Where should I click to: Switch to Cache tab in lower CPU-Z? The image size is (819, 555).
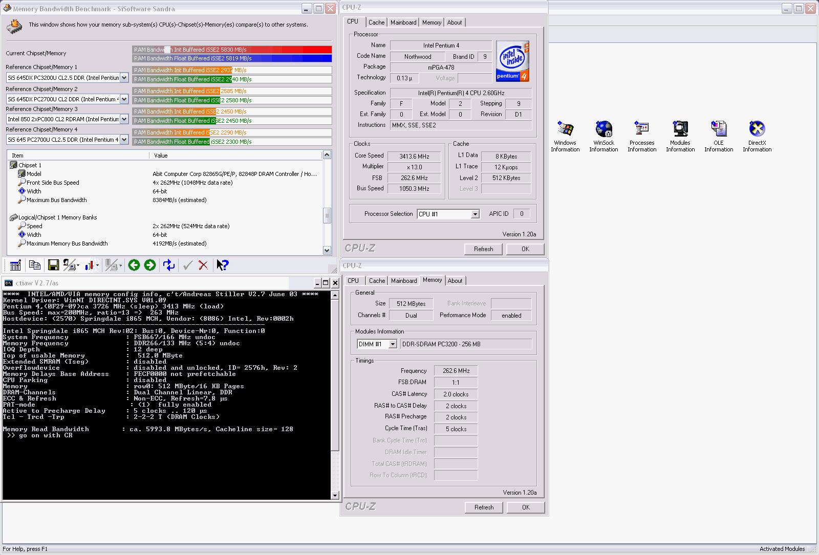[x=377, y=281]
